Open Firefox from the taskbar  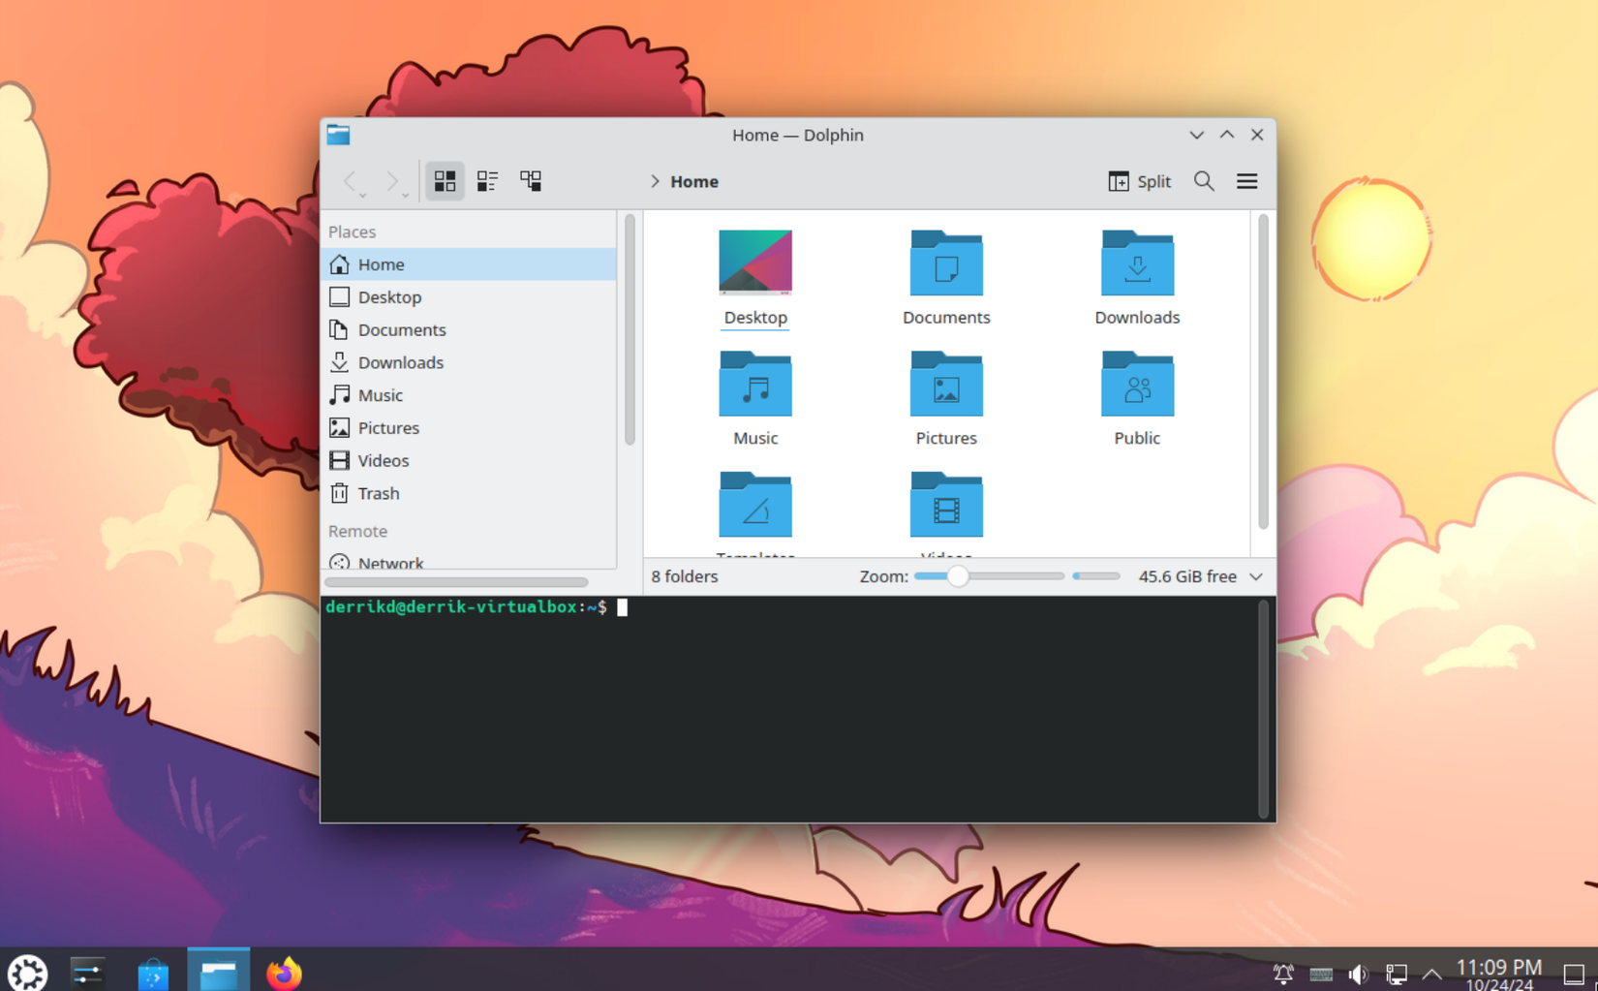click(x=284, y=970)
